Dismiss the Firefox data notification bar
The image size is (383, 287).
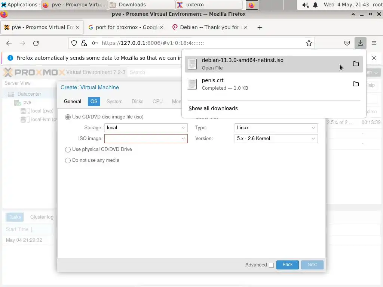374,58
